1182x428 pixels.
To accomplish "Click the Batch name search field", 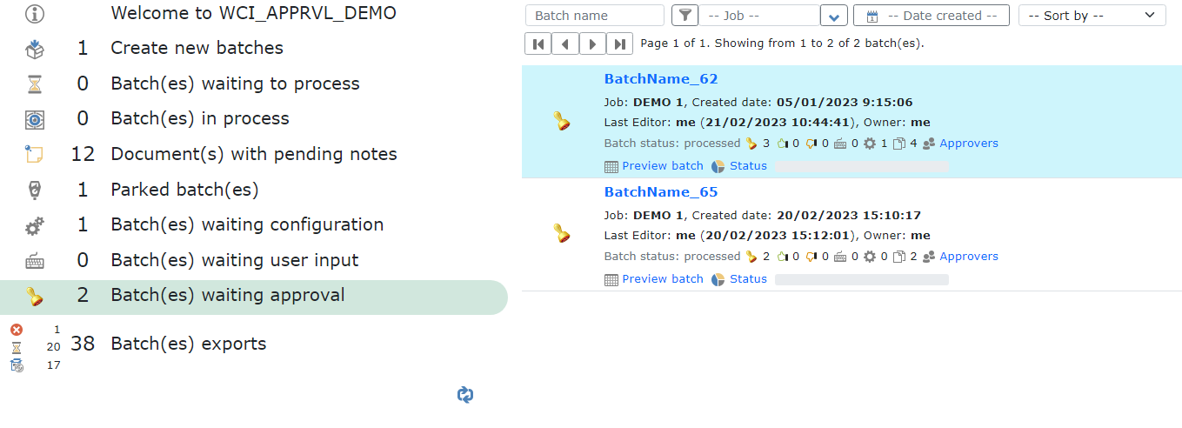I will tap(594, 16).
